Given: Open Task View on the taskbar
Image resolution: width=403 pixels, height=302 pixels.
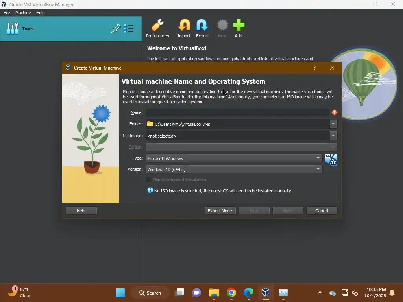Looking at the screenshot, I should point(179,293).
